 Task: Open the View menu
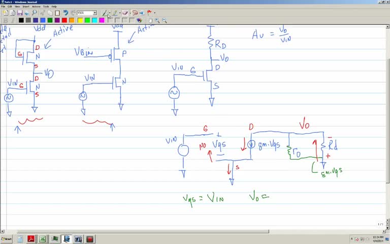[x=17, y=7]
